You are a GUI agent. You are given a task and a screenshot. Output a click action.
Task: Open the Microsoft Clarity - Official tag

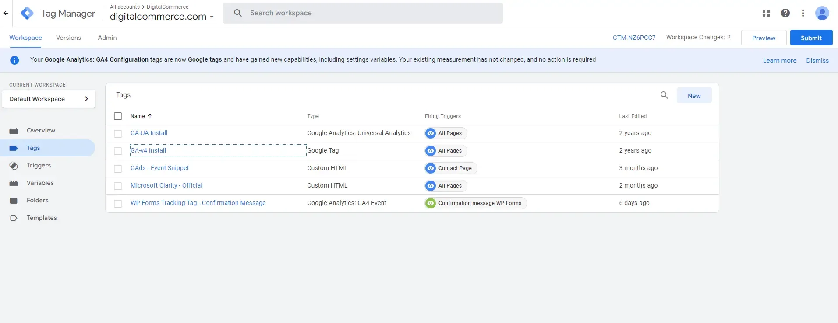166,185
